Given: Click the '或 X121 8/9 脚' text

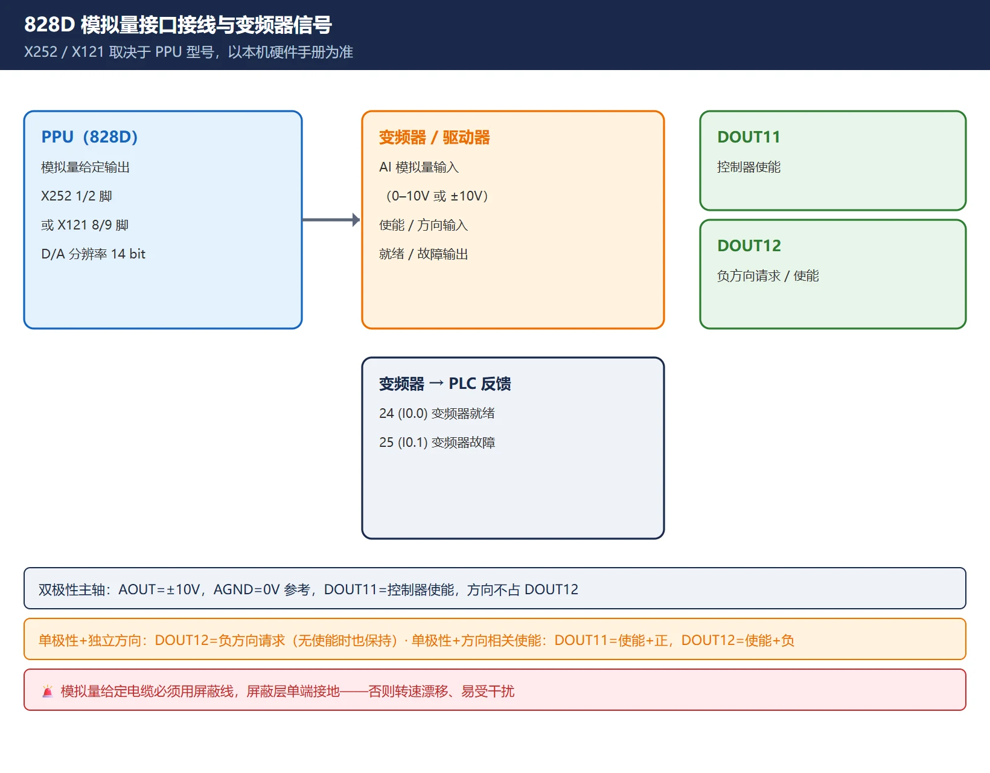Looking at the screenshot, I should click(x=85, y=225).
